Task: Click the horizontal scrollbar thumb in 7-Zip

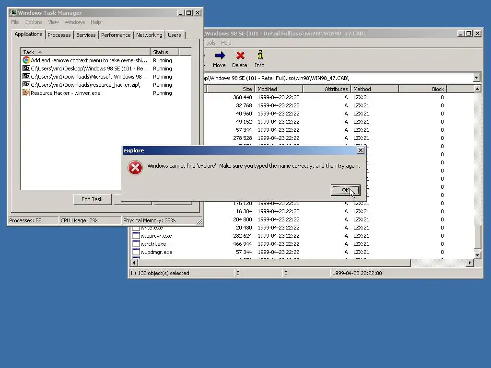Action: click(274, 263)
